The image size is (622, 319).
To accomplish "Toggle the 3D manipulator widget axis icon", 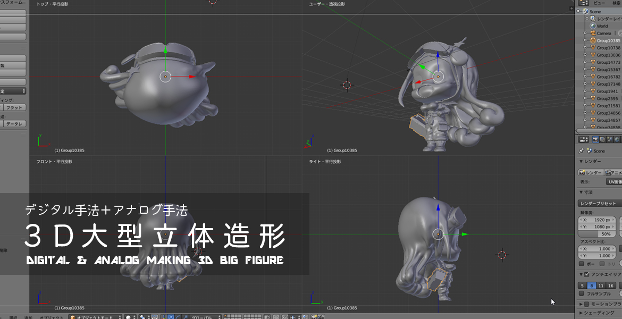I will tap(164, 316).
